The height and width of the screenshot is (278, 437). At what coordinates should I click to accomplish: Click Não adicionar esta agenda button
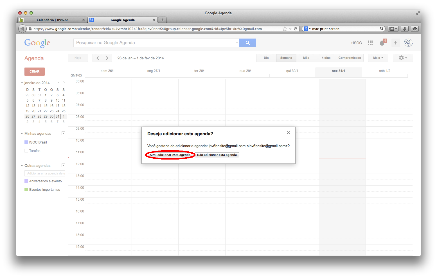pyautogui.click(x=217, y=155)
